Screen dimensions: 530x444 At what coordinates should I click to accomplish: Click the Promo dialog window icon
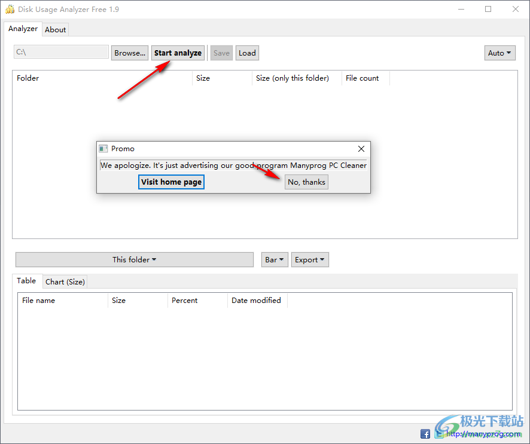[103, 149]
